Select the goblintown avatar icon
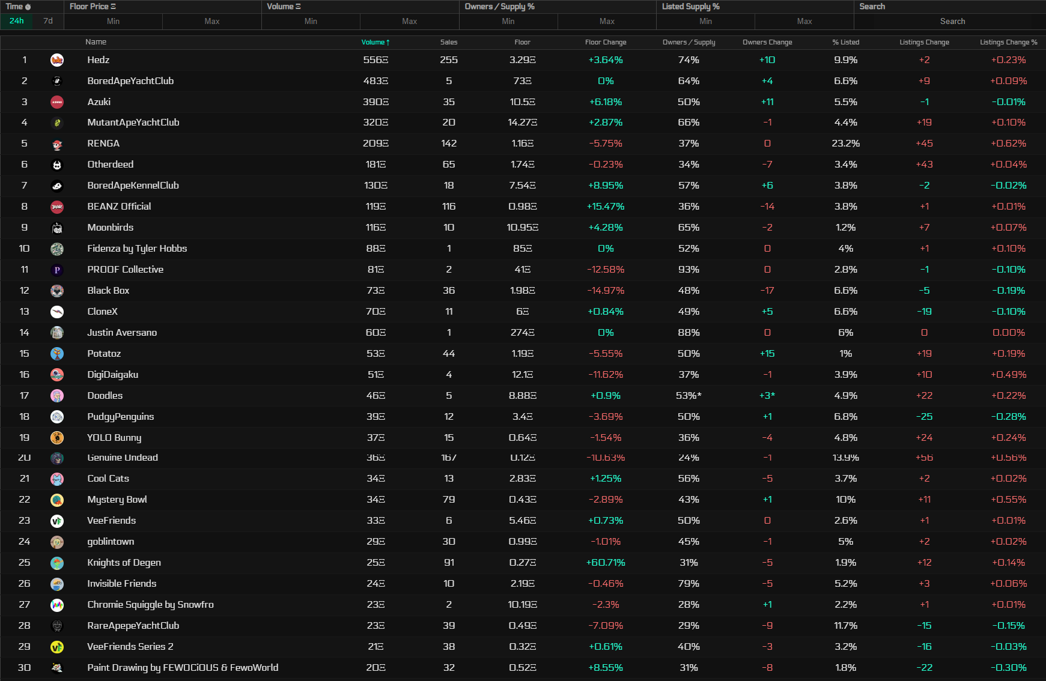 57,542
